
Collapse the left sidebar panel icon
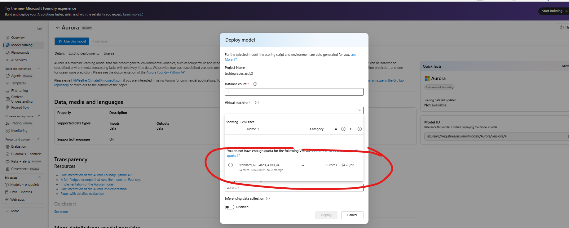coord(39,28)
